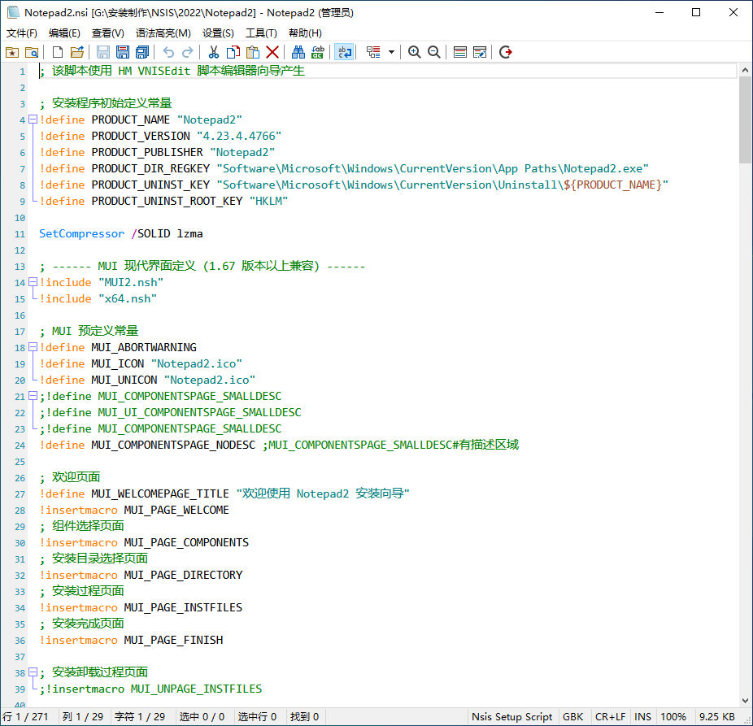The width and height of the screenshot is (753, 726).
Task: Open the syntax scheme dropdown arrow
Action: pyautogui.click(x=391, y=52)
